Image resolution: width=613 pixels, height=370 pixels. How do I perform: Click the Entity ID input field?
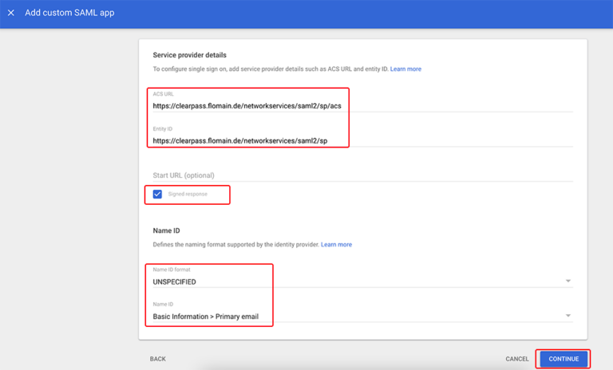363,140
